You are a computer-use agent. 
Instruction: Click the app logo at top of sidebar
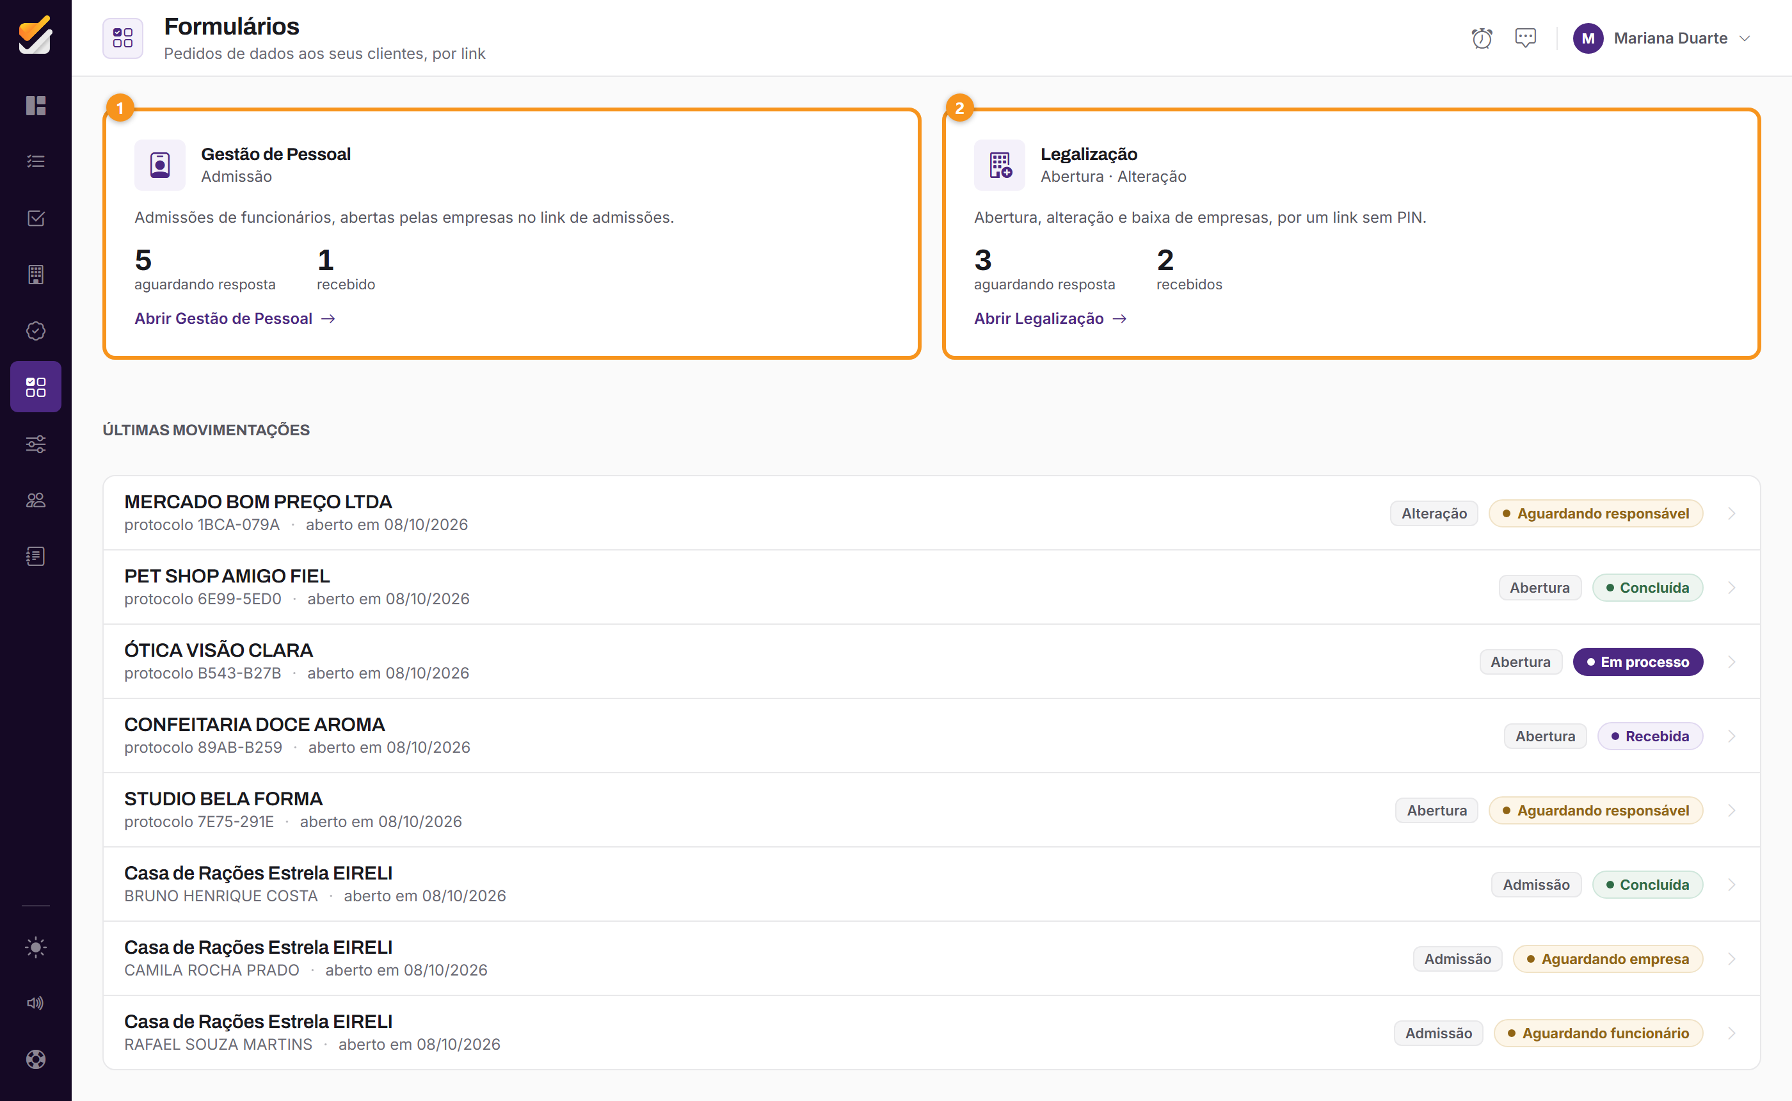tap(36, 34)
